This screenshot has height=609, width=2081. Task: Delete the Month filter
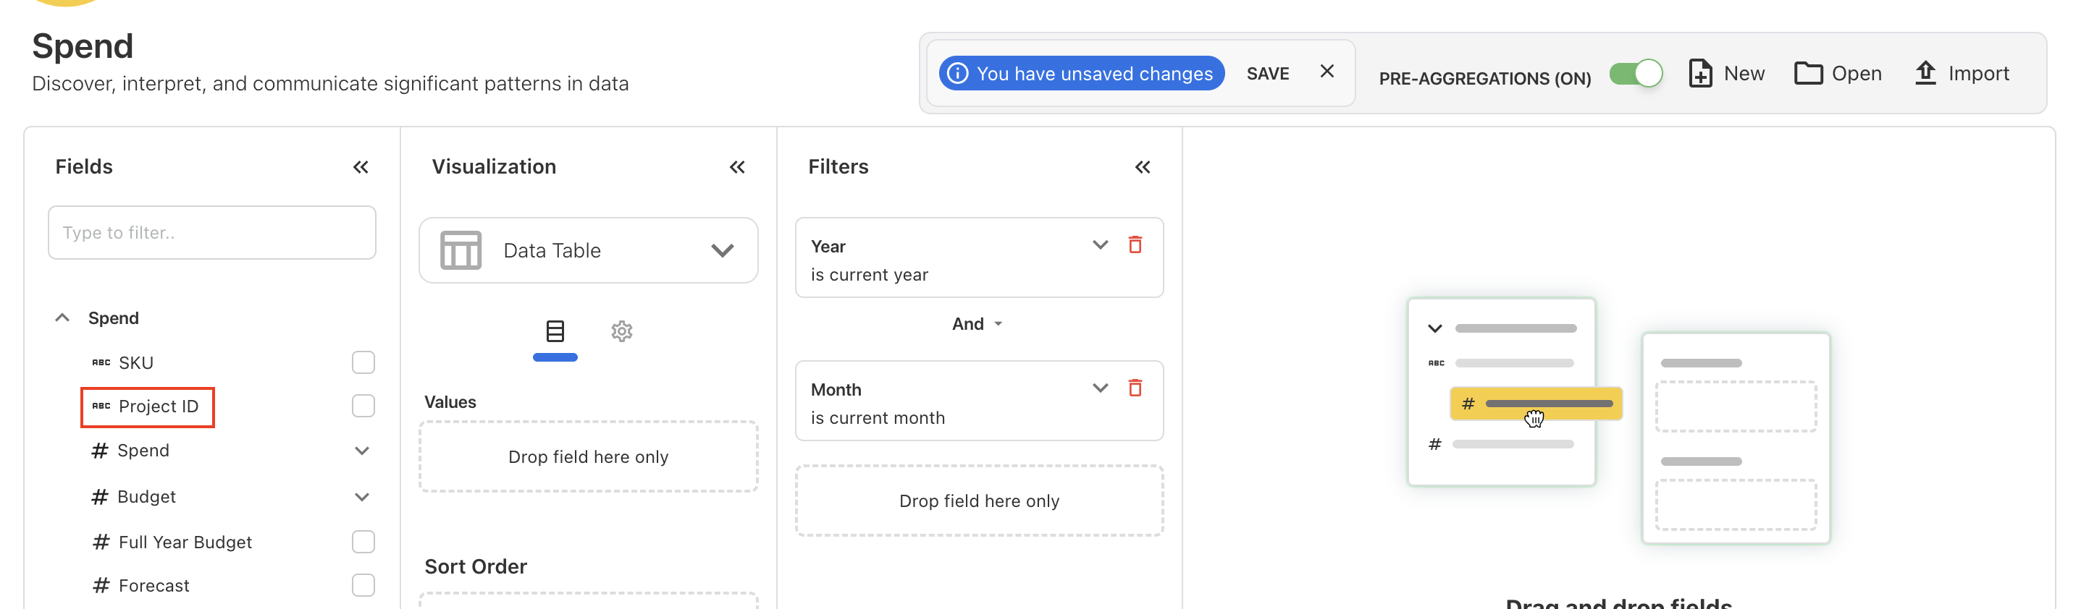click(x=1134, y=388)
